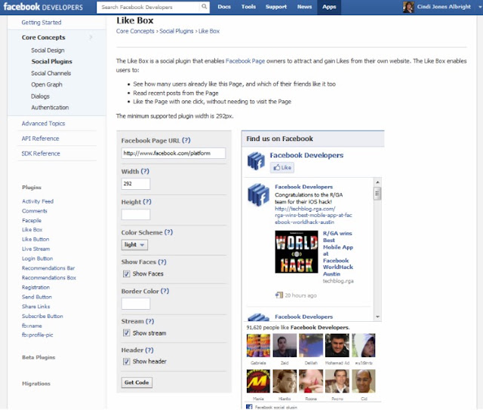Open the help (?) next to Width
The image size is (483, 410).
pyautogui.click(x=145, y=171)
